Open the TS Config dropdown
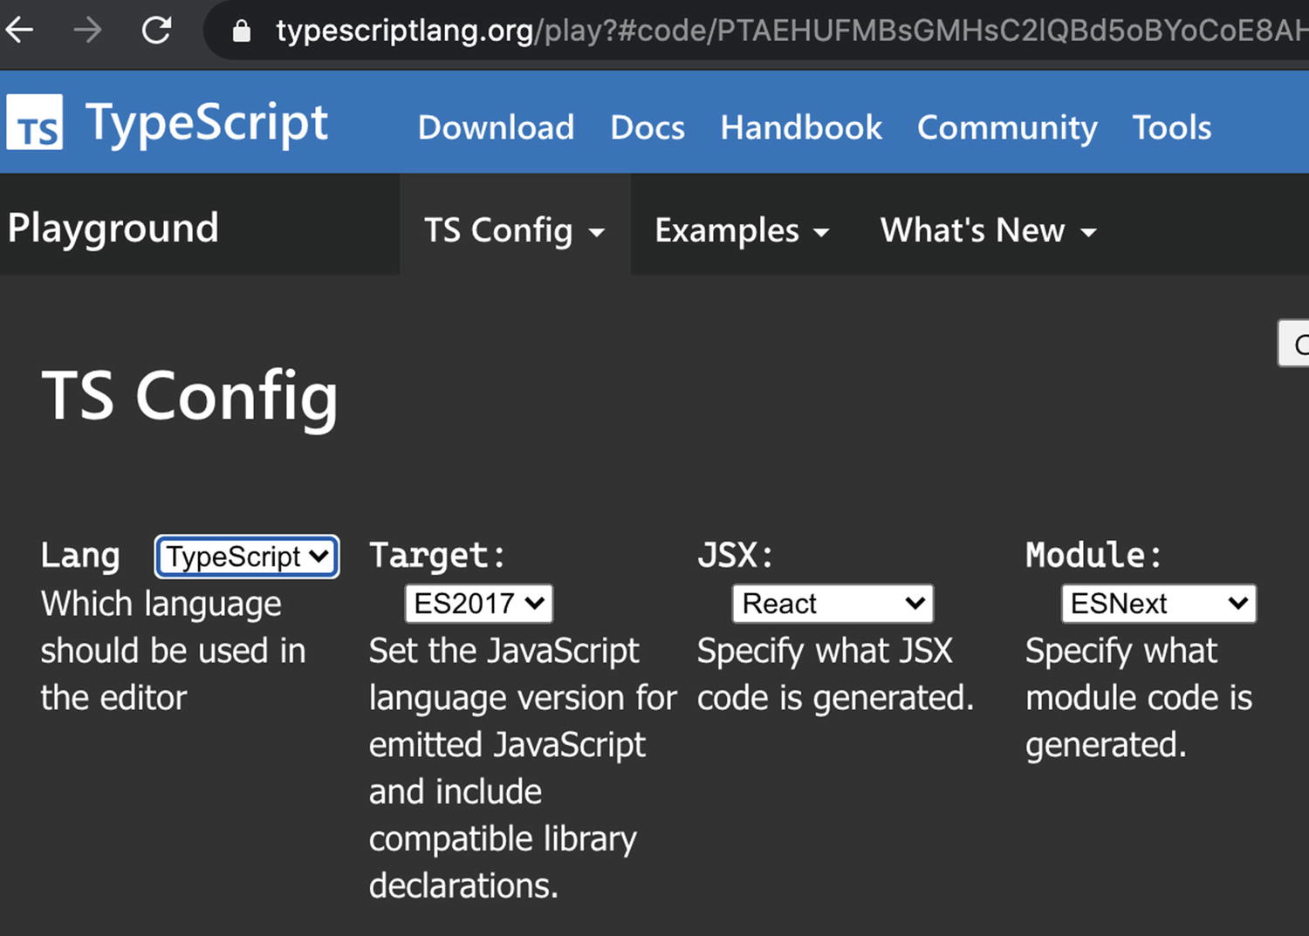The image size is (1309, 936). pyautogui.click(x=515, y=229)
